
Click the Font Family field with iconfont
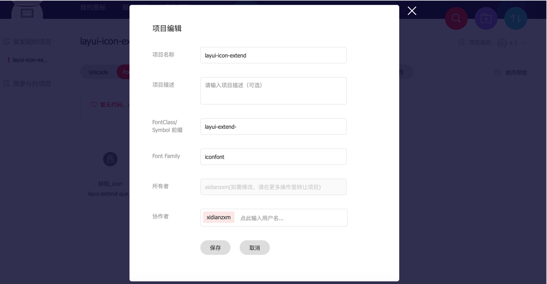[x=273, y=157]
